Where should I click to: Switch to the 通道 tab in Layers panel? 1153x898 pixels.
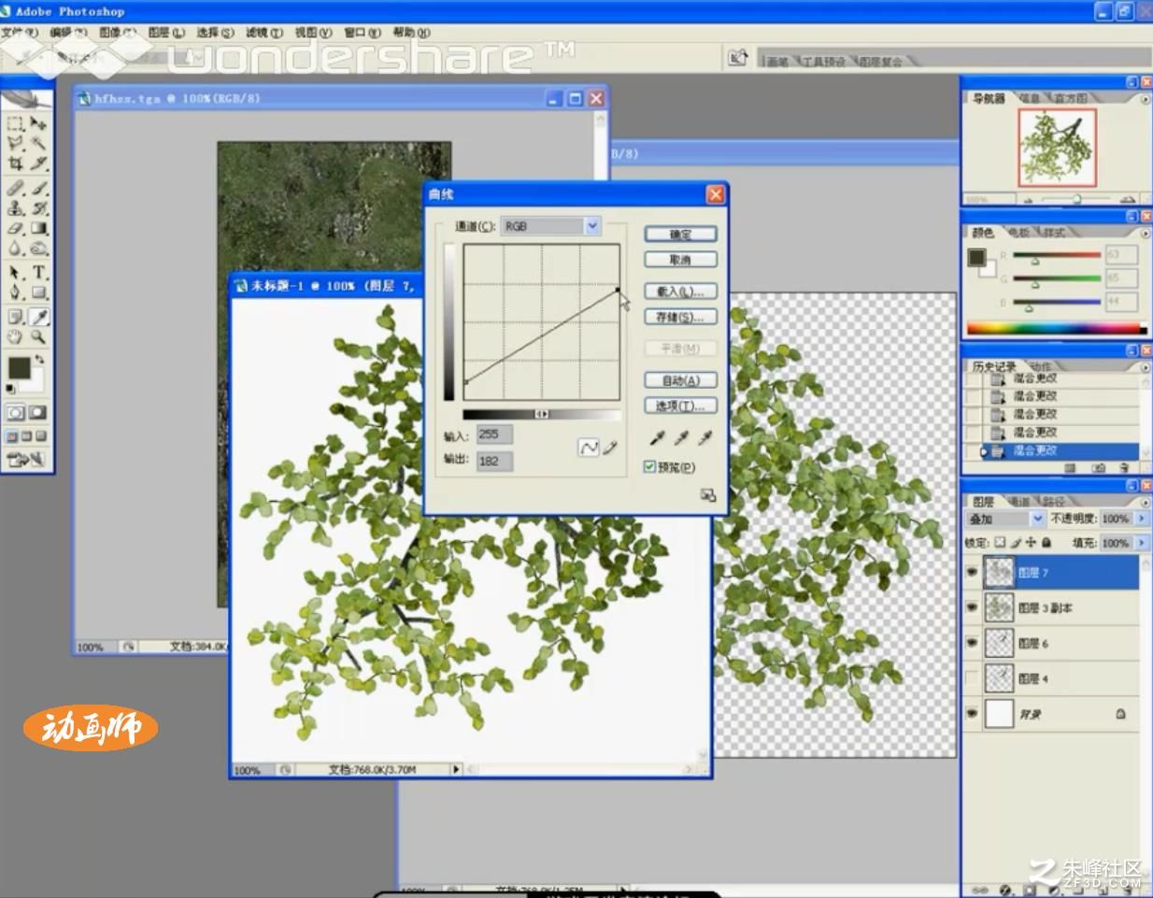(x=1019, y=502)
